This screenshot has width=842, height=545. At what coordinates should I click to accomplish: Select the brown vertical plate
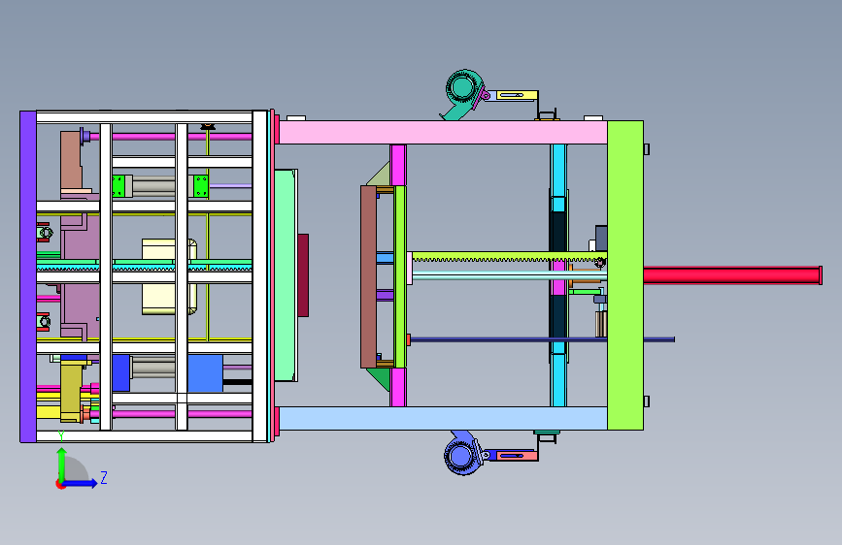point(368,276)
